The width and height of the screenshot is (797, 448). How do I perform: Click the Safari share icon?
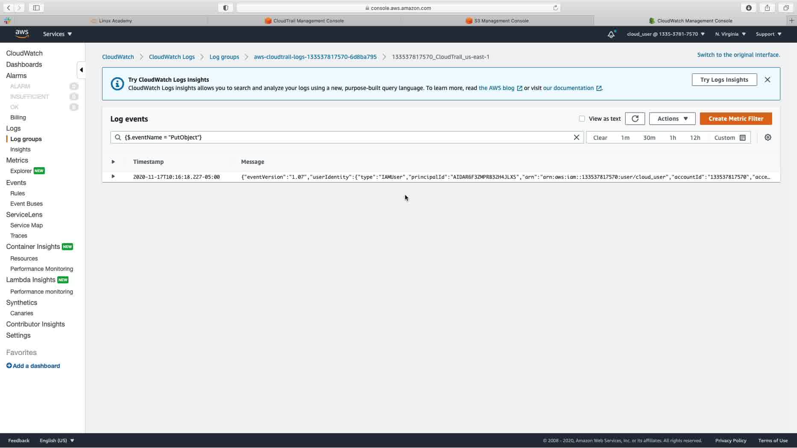(x=768, y=8)
